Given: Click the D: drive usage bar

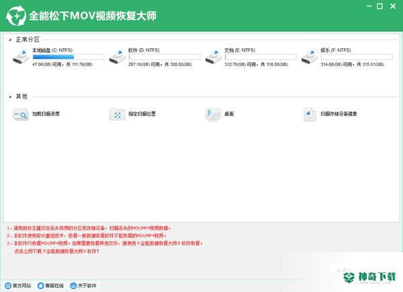Looking at the screenshot, I should pyautogui.click(x=165, y=57).
